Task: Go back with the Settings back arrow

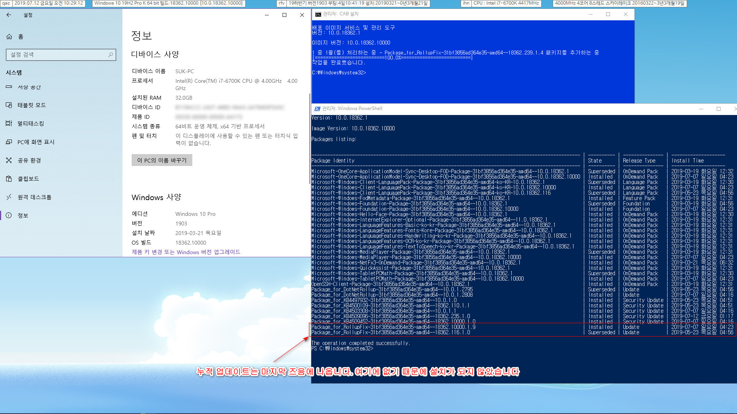Action: (9, 15)
